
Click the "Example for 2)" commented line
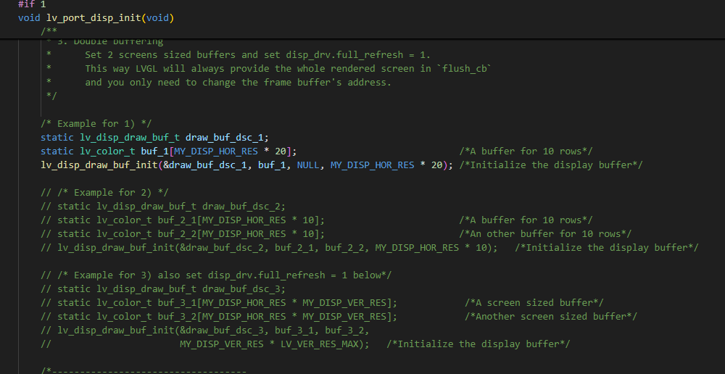pyautogui.click(x=104, y=193)
